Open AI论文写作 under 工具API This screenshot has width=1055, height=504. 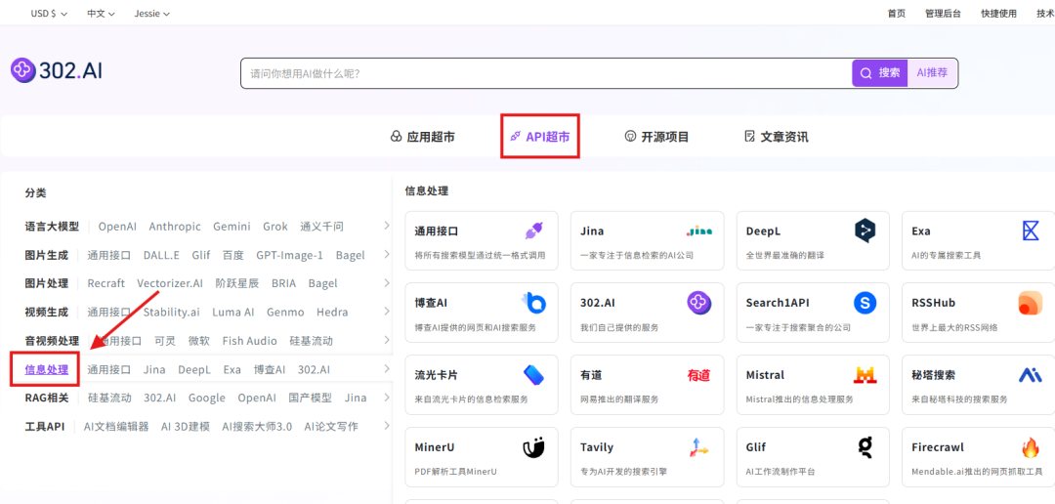pos(331,427)
